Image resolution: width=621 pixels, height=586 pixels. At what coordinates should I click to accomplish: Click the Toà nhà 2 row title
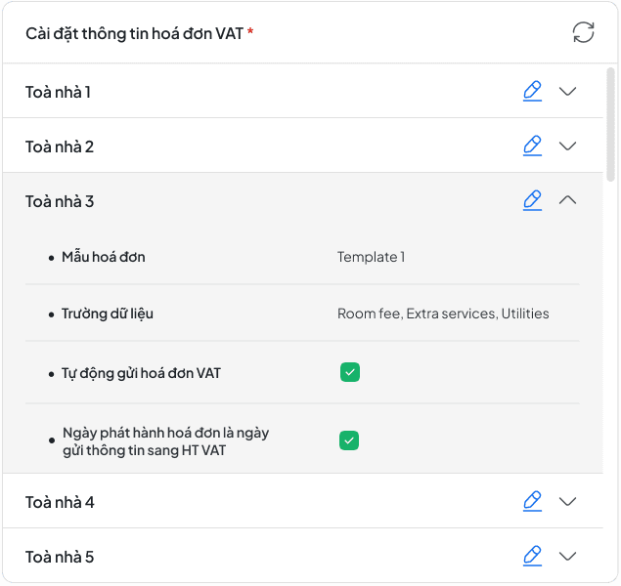59,146
